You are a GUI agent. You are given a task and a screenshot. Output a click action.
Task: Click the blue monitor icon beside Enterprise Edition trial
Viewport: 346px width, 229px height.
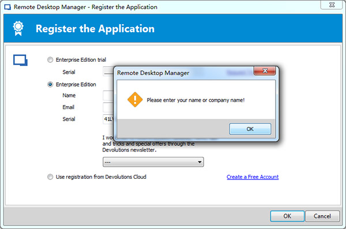tap(20, 60)
